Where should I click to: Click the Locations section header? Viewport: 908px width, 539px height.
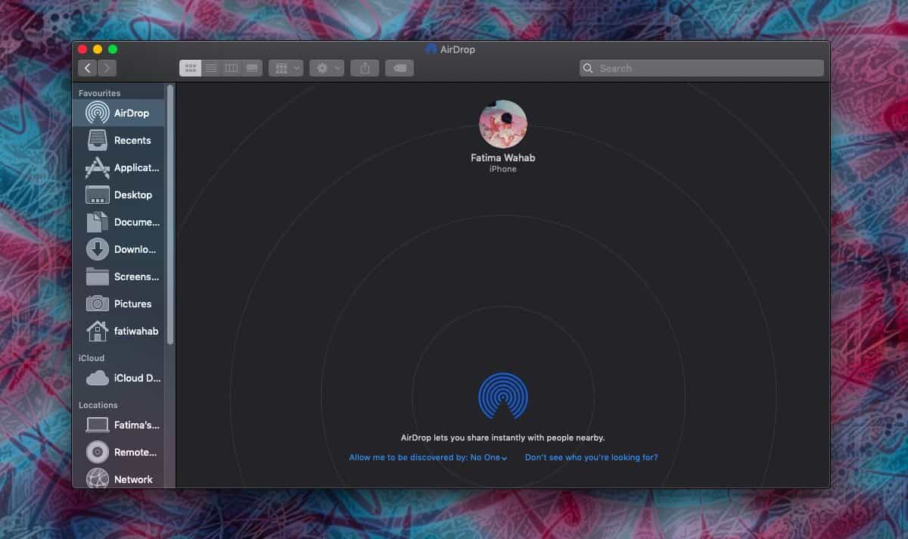(x=98, y=405)
